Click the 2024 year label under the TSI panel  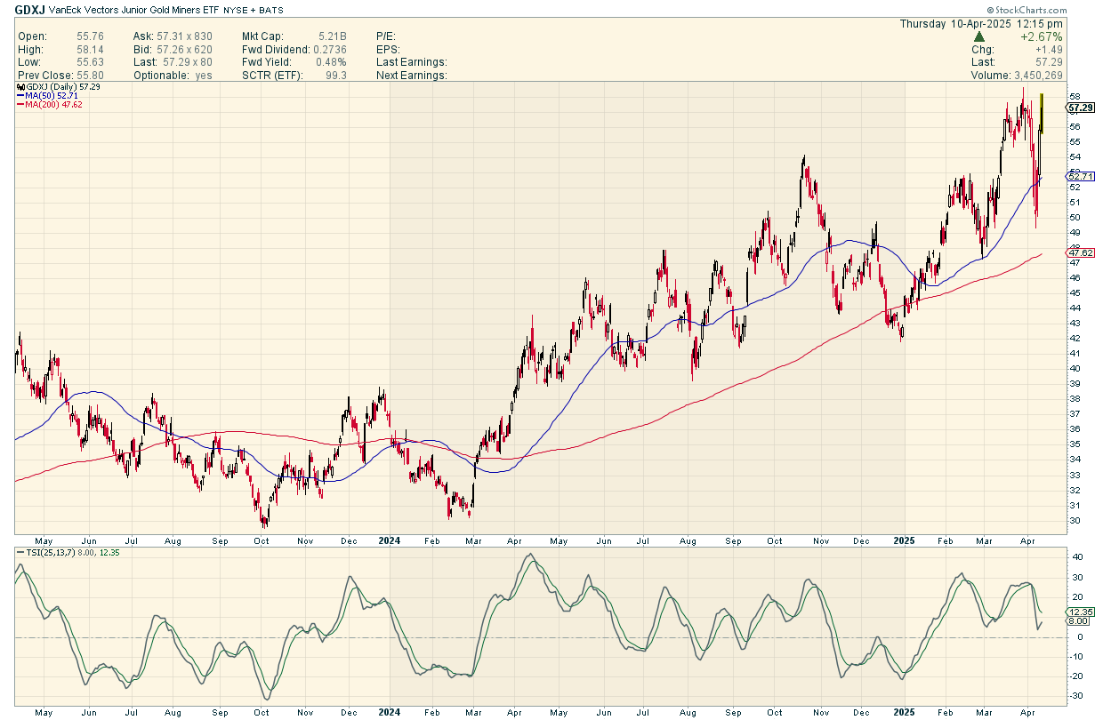(389, 713)
